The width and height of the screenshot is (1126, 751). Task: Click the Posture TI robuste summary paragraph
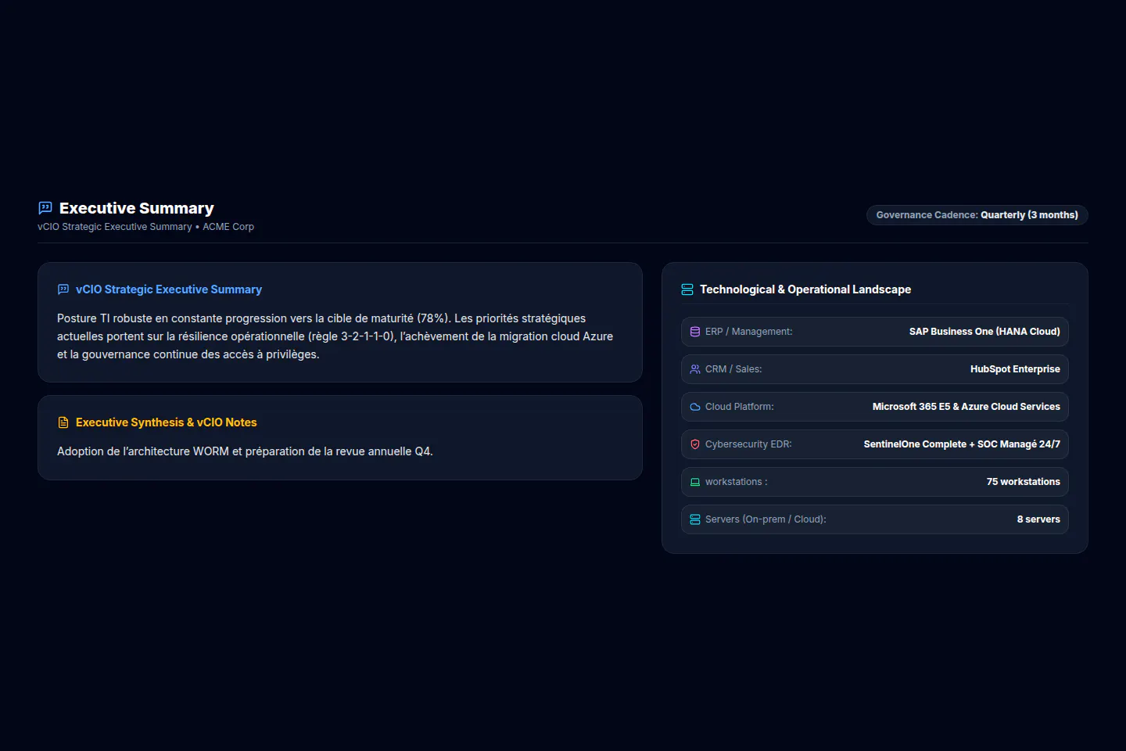[335, 336]
